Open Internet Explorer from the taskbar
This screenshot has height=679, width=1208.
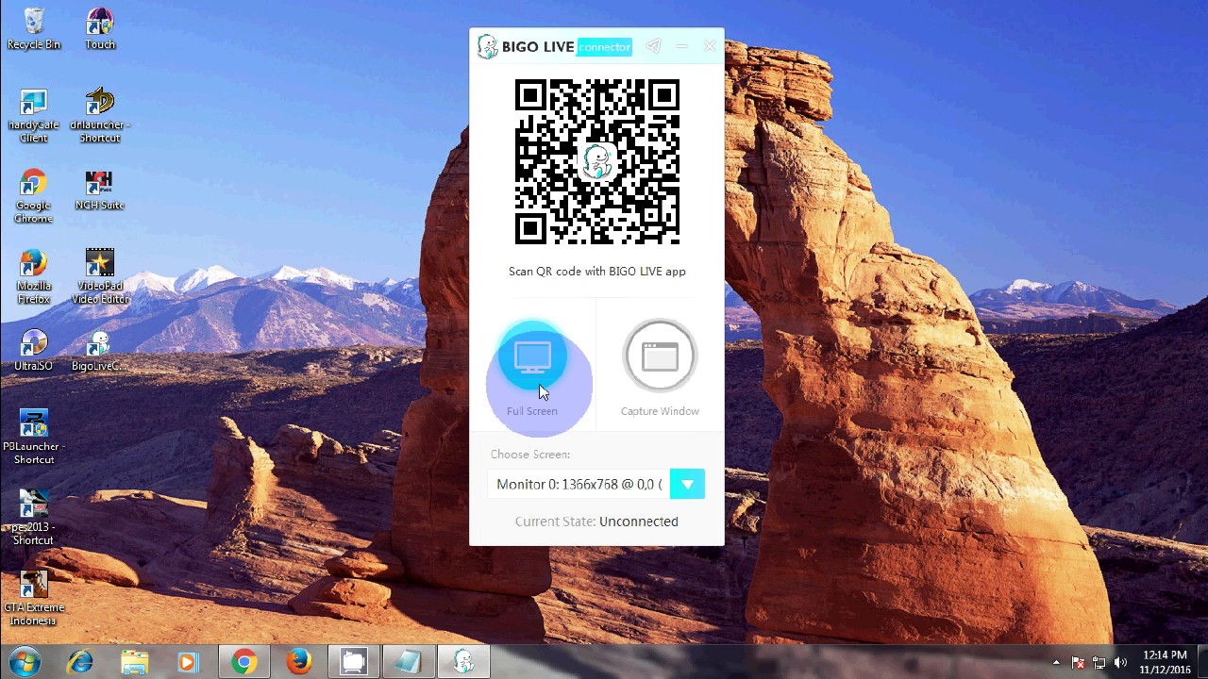[80, 663]
